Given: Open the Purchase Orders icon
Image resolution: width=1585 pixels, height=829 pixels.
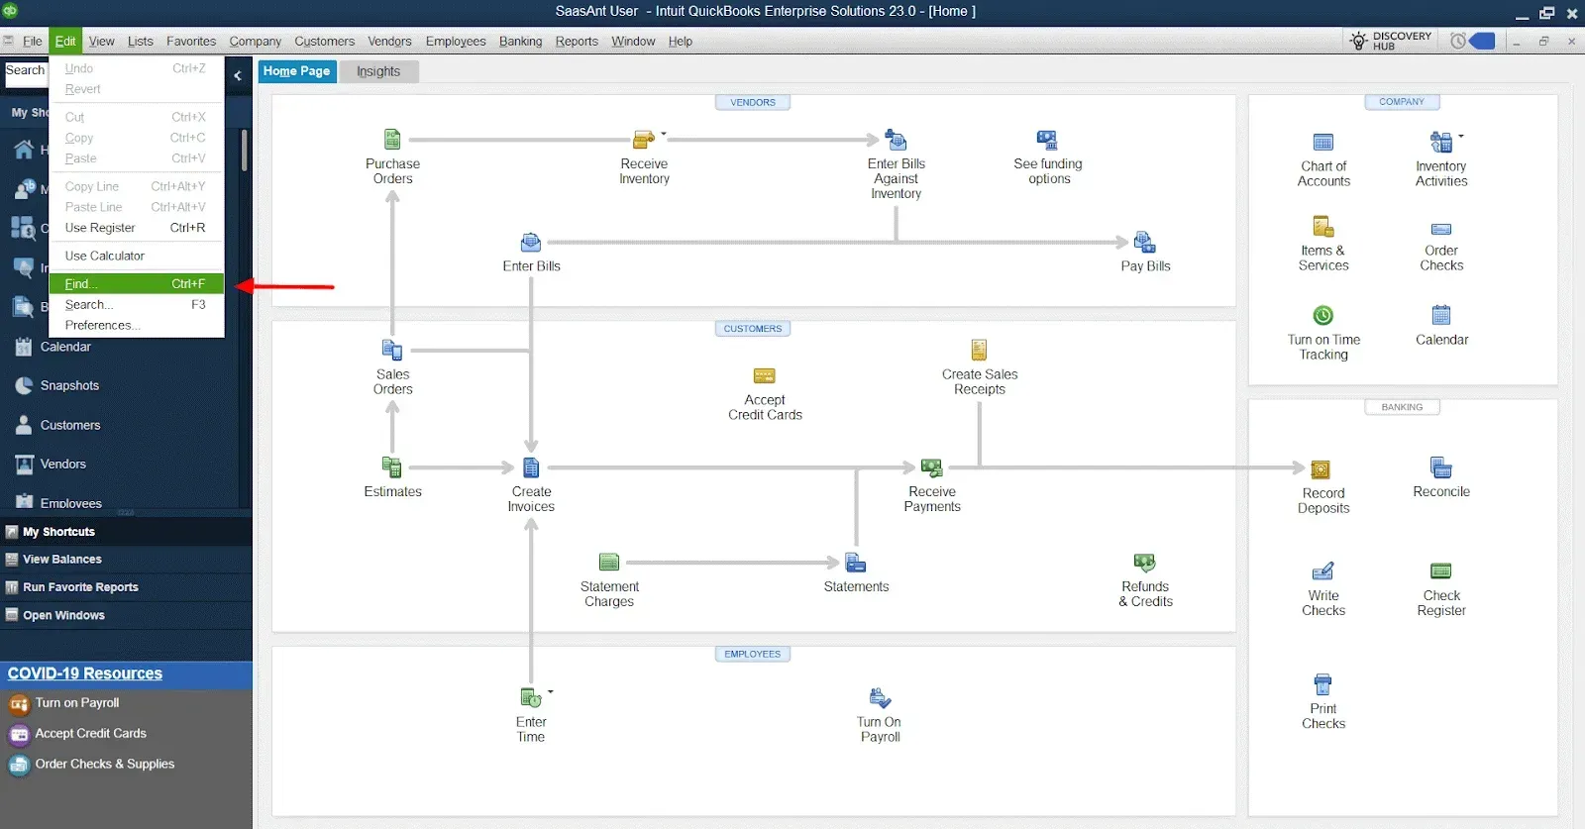Looking at the screenshot, I should tap(392, 140).
